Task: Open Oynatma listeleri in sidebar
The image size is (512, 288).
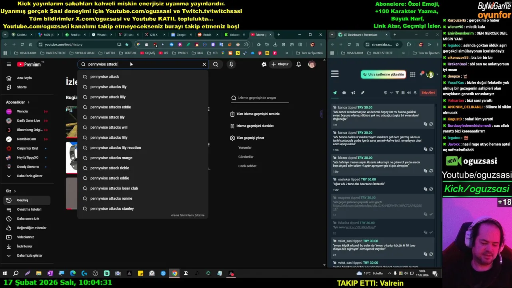Action: (x=26, y=209)
